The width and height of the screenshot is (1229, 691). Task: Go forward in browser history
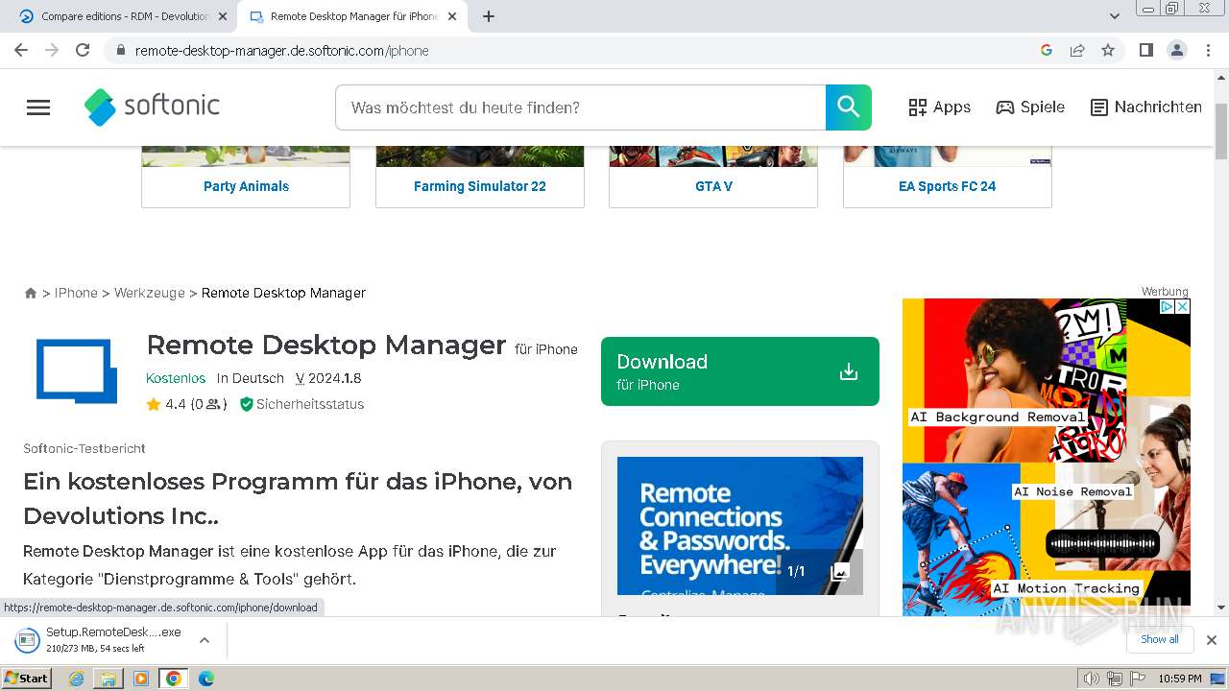coord(52,50)
